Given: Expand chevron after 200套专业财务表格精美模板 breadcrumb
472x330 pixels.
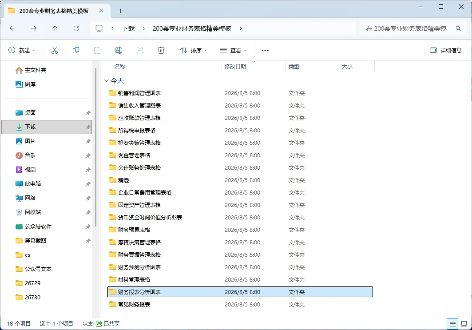Looking at the screenshot, I should pos(241,28).
